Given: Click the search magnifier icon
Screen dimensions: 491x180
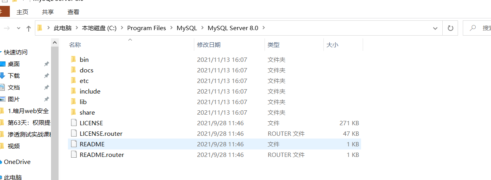Looking at the screenshot, I should tap(473, 28).
